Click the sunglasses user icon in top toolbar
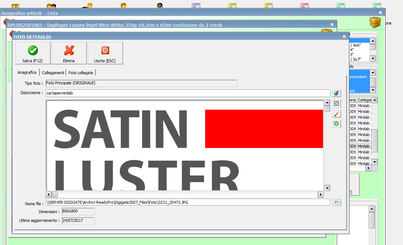The height and width of the screenshot is (245, 403). (x=160, y=5)
